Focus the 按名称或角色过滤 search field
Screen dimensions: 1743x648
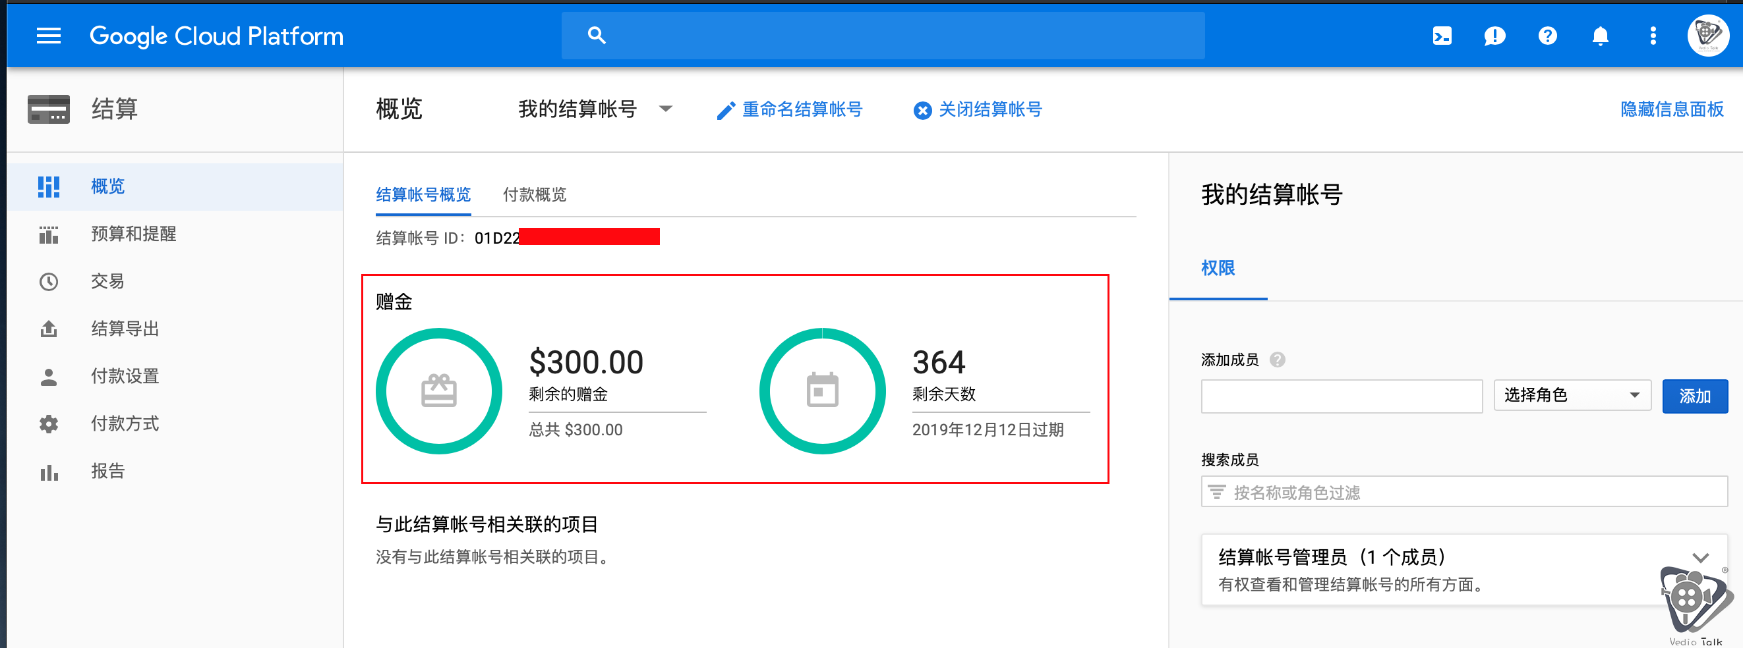(1464, 492)
